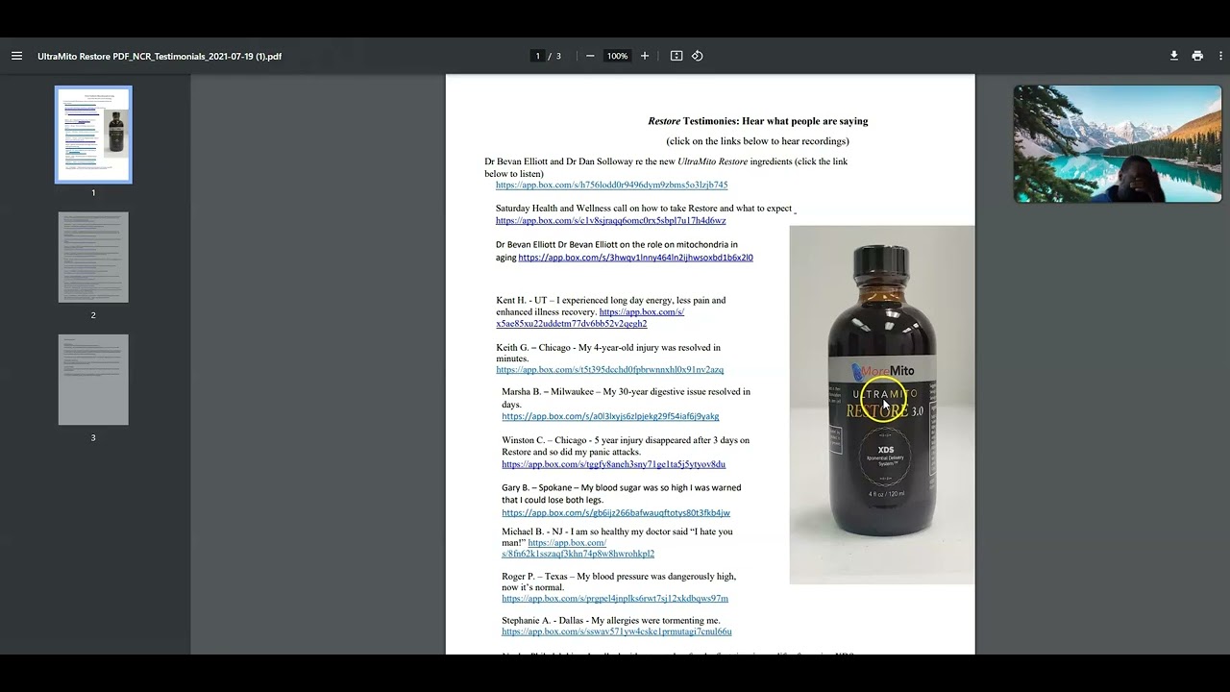Click the PDF file name title
Image resolution: width=1230 pixels, height=692 pixels.
click(x=160, y=56)
